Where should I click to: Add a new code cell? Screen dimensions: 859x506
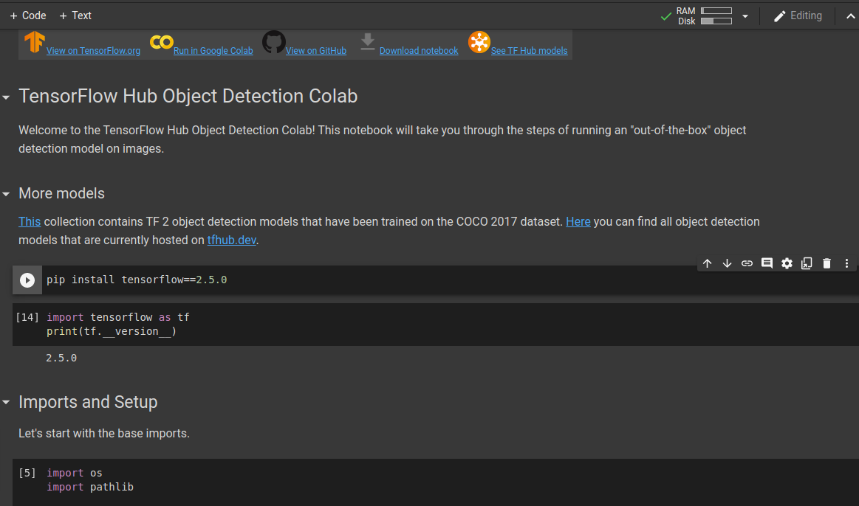coord(27,15)
